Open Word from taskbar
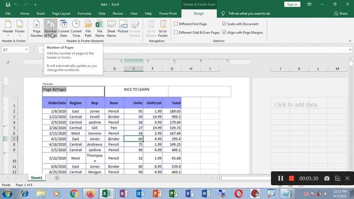Screen dimensions: 354x199 click(x=206, y=193)
